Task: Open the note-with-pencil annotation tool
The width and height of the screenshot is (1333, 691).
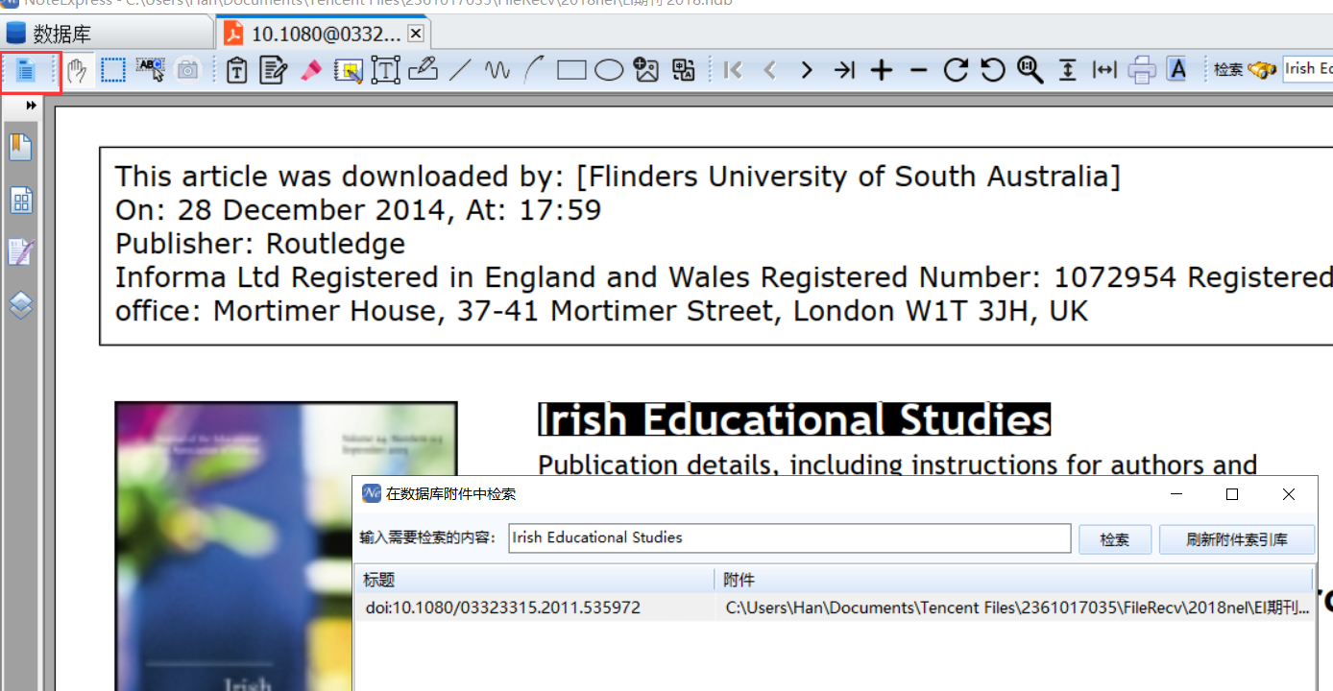Action: [x=274, y=70]
